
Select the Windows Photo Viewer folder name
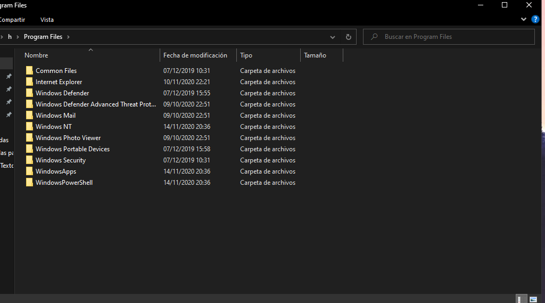68,138
